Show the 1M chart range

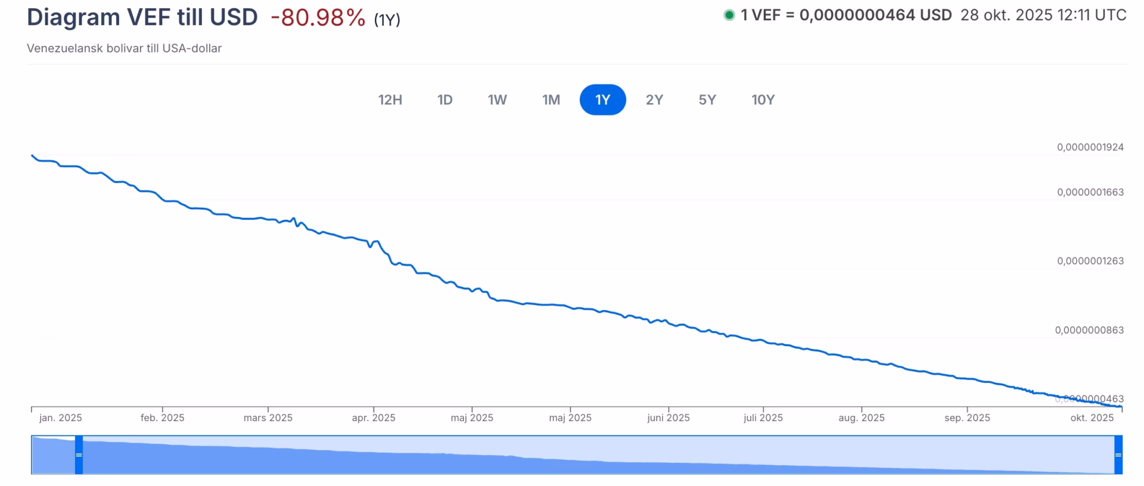pos(551,99)
